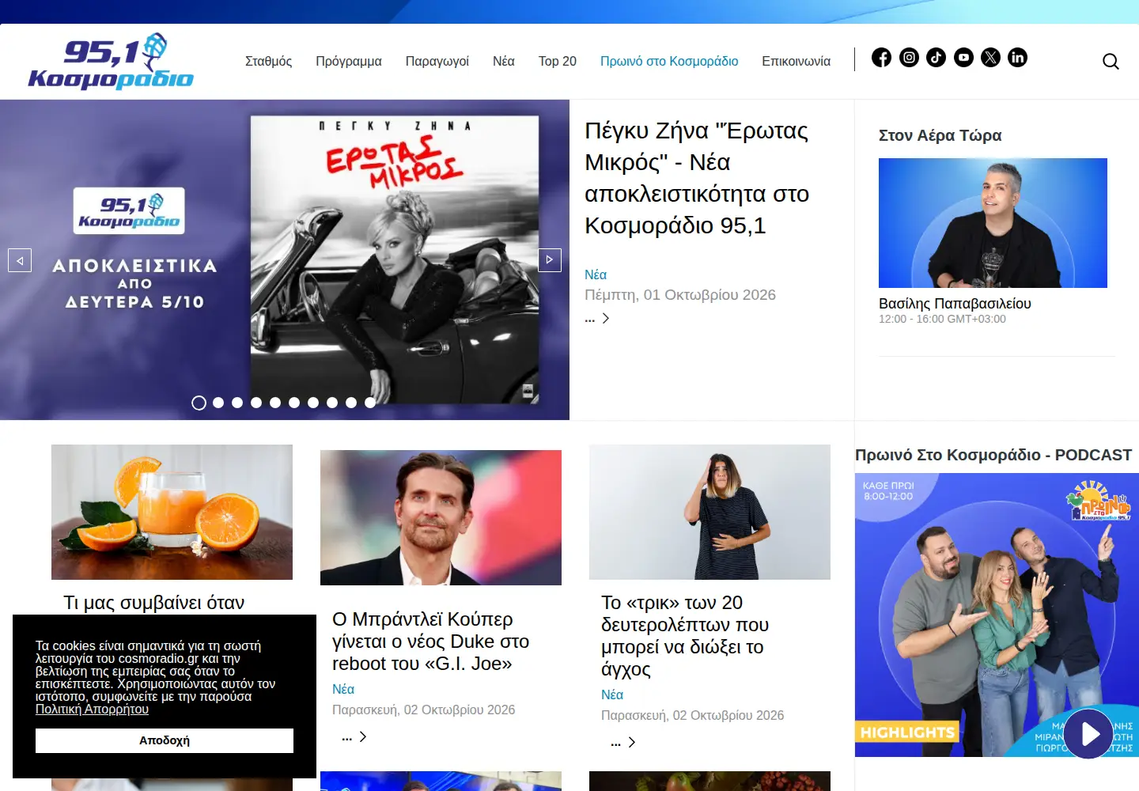The height and width of the screenshot is (791, 1139).
Task: Go to the previous carousel slide
Action: point(20,259)
